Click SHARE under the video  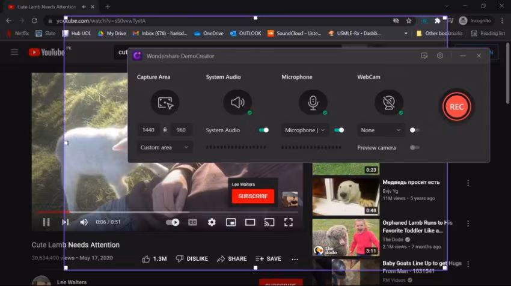coord(231,258)
